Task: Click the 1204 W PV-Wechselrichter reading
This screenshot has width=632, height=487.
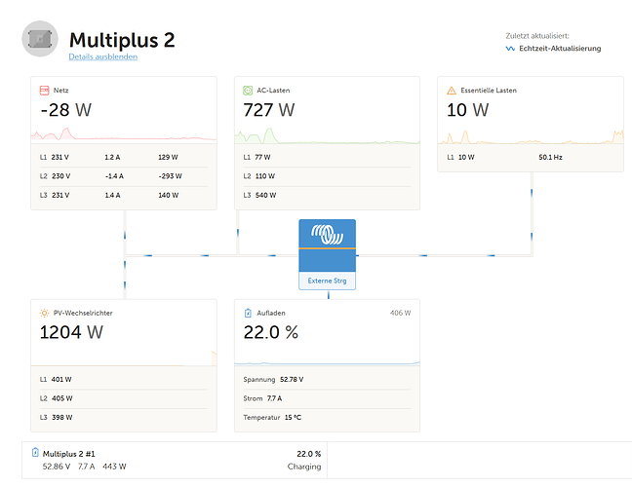Action: (x=71, y=332)
